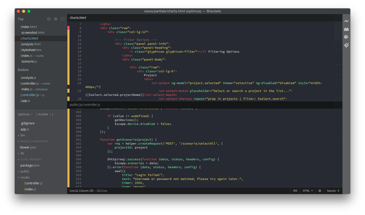Viewport: 365px width, 215px height.
Task: Open the master branch dropdown
Action: coord(45,114)
